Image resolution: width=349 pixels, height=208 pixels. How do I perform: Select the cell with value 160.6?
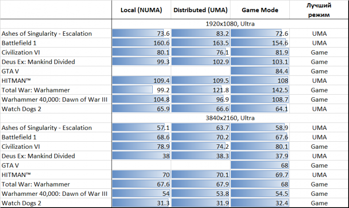coord(141,43)
